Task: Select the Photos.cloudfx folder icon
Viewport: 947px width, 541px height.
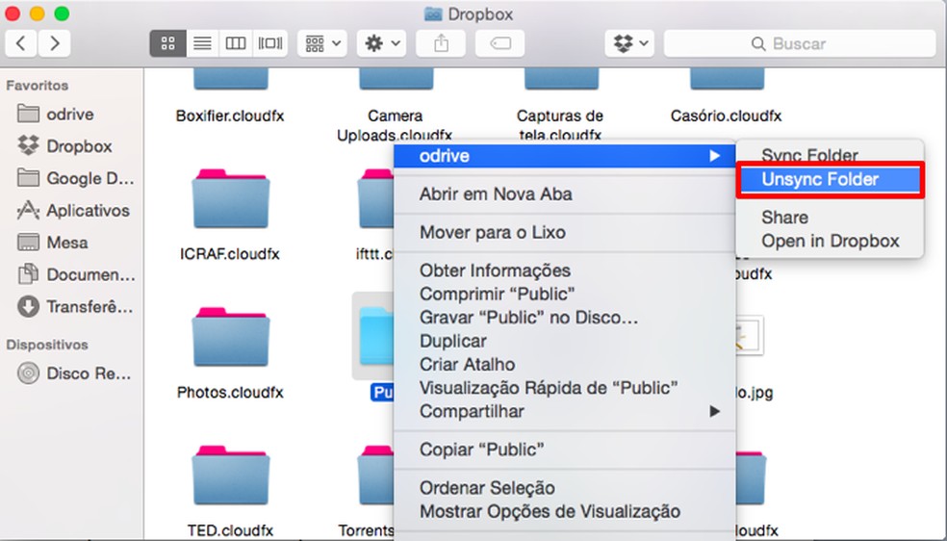Action: coord(231,337)
